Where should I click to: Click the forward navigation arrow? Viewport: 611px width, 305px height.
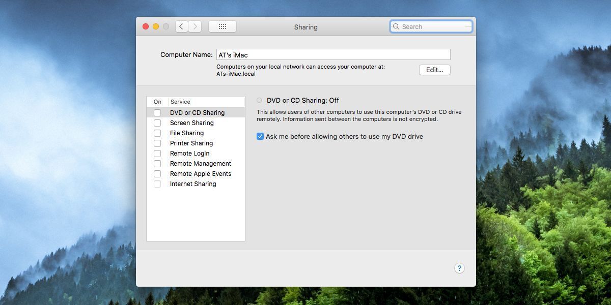pos(195,26)
